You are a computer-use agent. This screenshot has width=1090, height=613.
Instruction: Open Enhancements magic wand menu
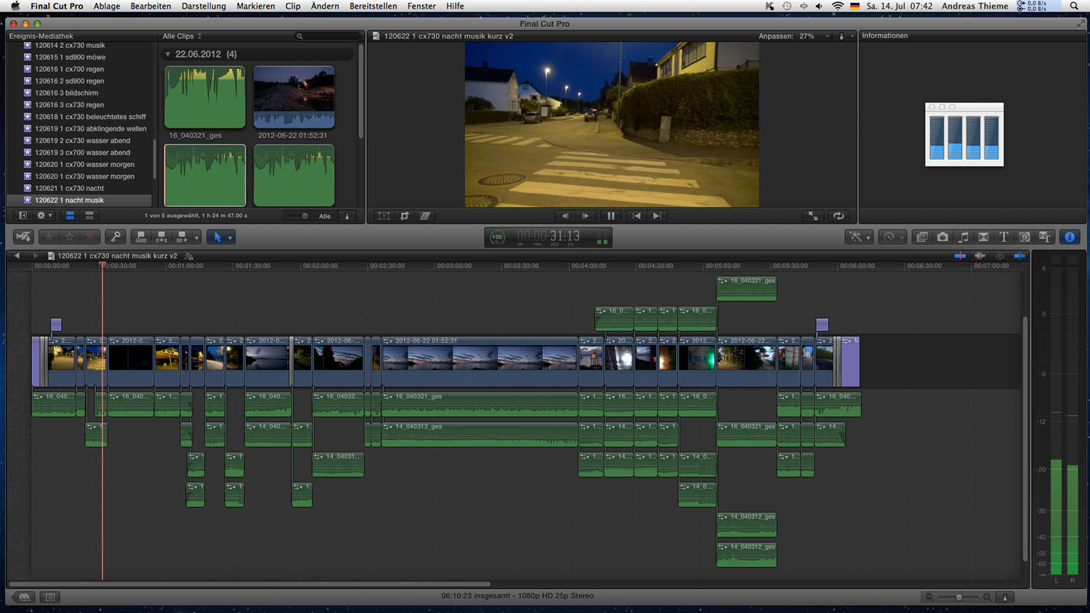858,237
